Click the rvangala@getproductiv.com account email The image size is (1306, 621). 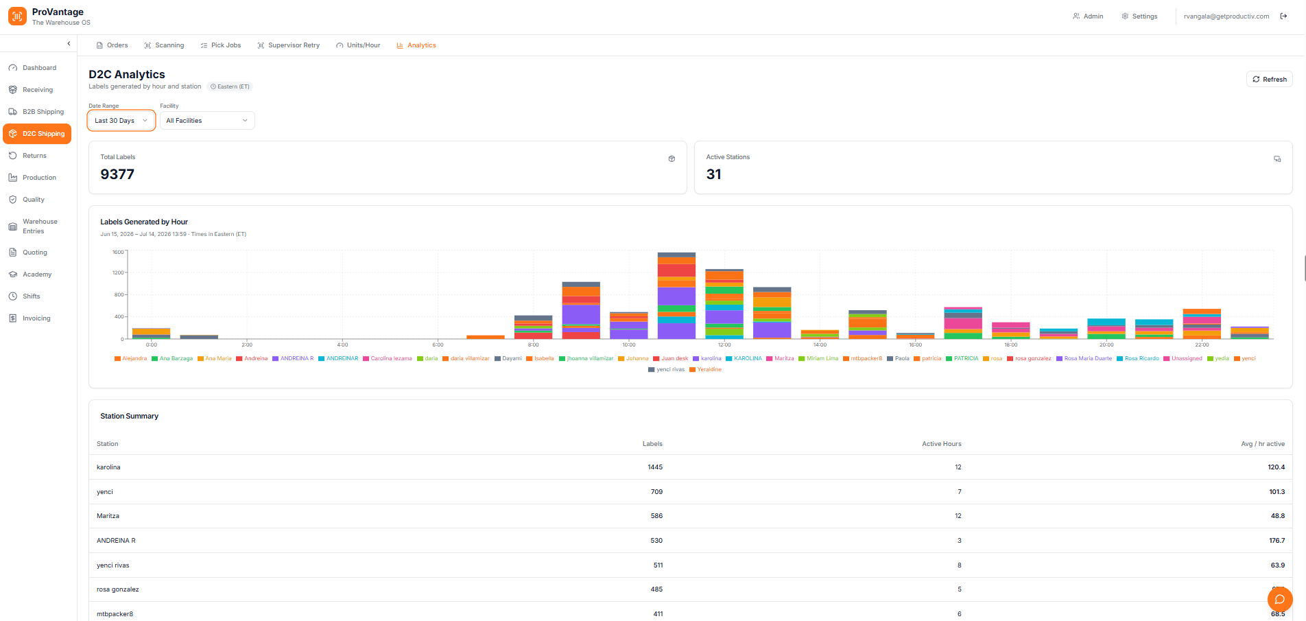coord(1226,16)
